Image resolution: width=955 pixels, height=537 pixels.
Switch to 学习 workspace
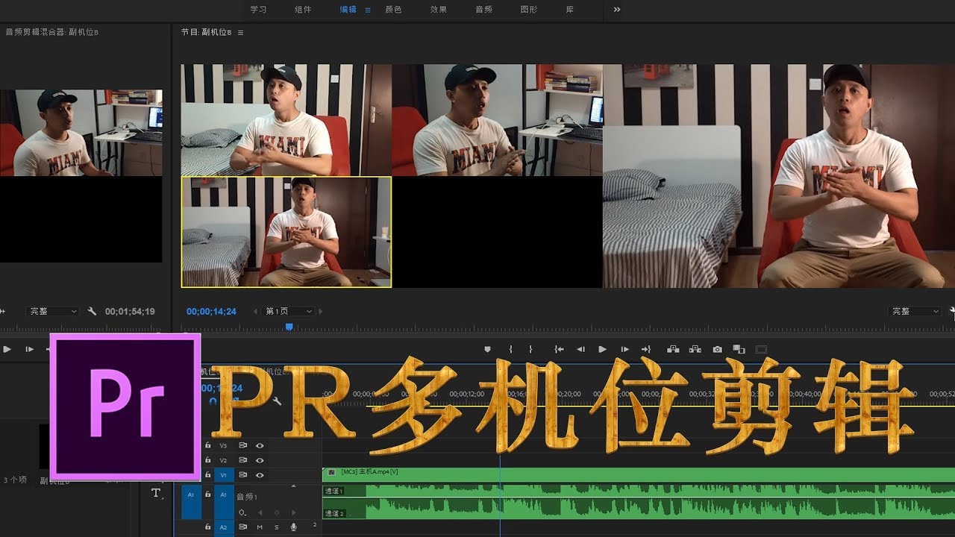258,10
